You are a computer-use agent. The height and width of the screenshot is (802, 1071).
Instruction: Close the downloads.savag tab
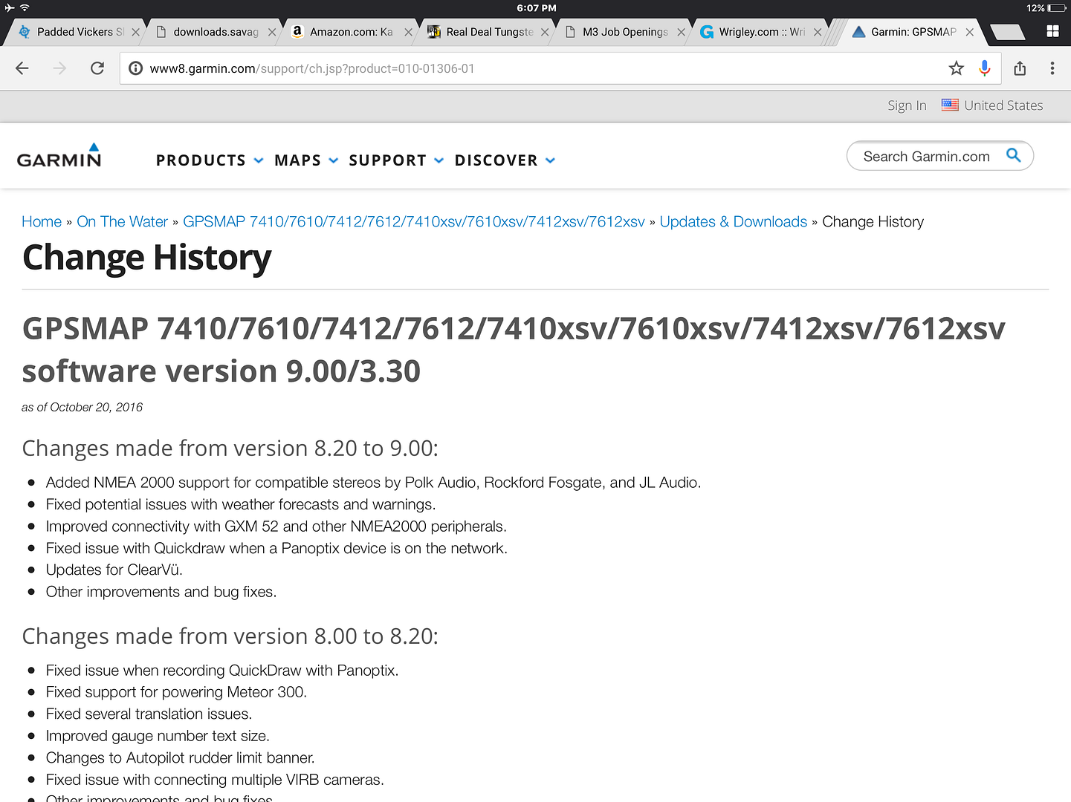(x=272, y=32)
